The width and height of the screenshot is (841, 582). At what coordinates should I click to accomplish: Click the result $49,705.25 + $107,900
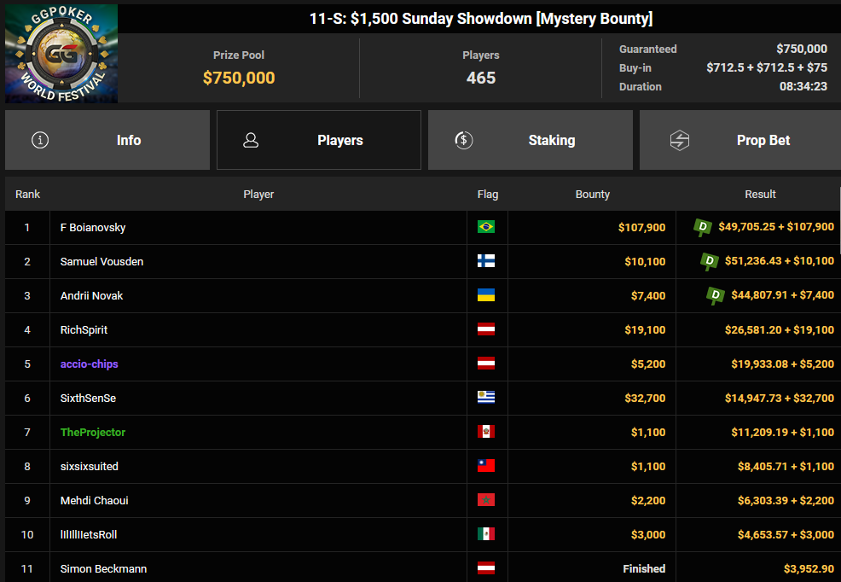(x=776, y=227)
